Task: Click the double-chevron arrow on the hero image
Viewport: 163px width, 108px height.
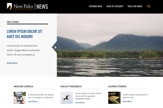Action: tap(55, 47)
